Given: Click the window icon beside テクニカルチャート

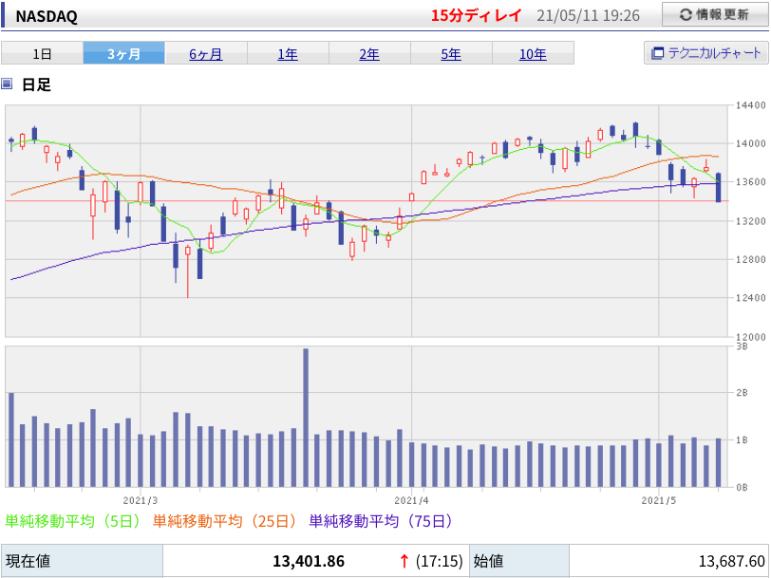Looking at the screenshot, I should tap(657, 53).
